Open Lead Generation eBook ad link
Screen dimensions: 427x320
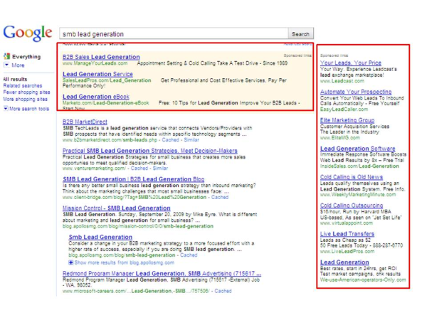point(96,97)
